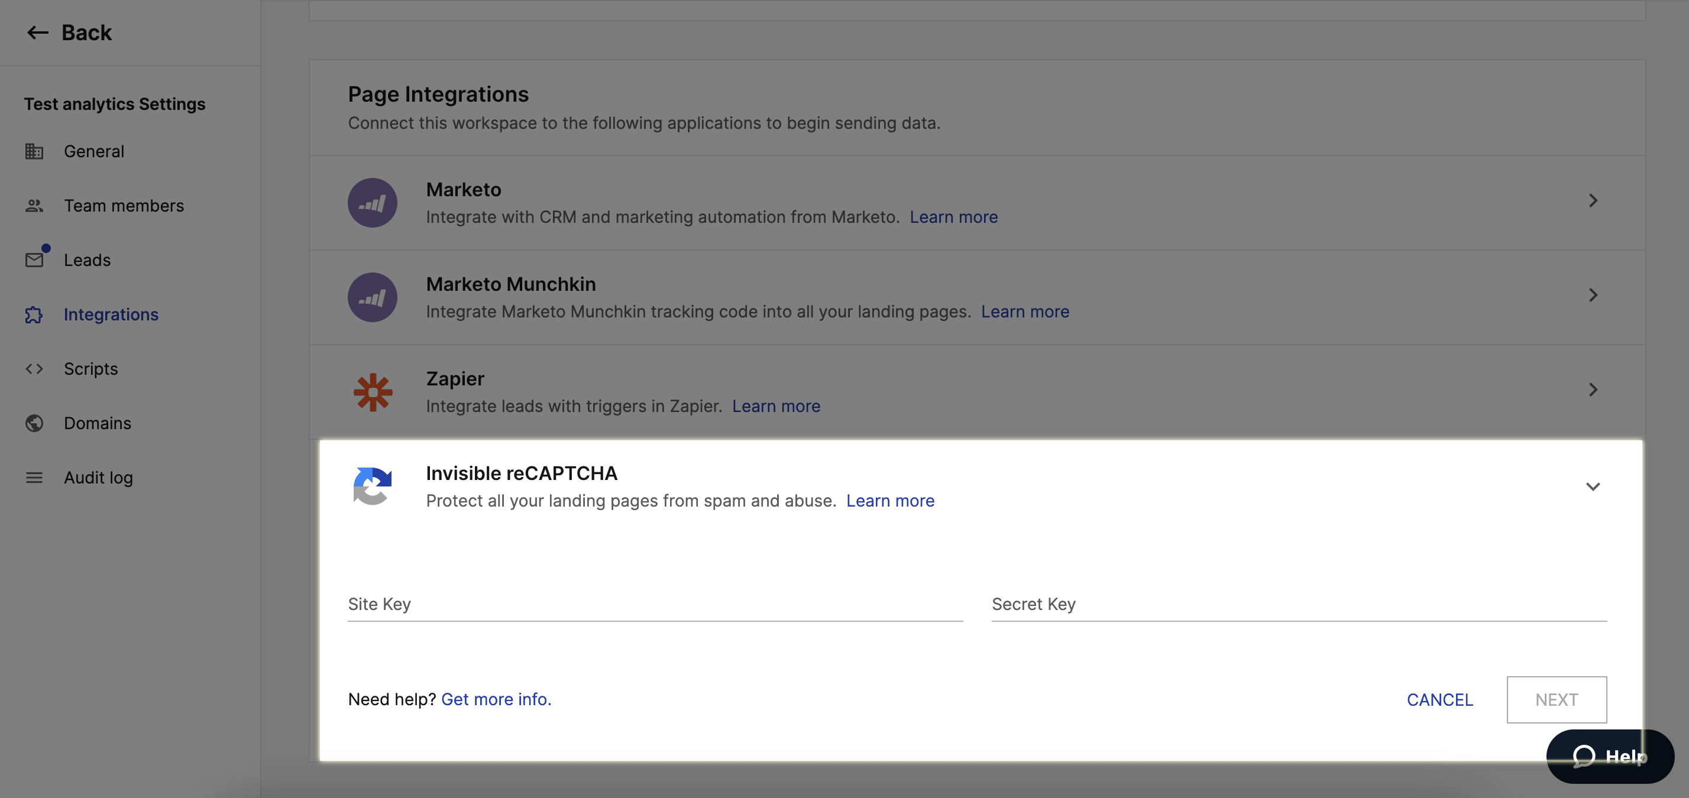Click the Invisible reCAPTCHA title
Screen dimensions: 1689x798
coord(521,473)
